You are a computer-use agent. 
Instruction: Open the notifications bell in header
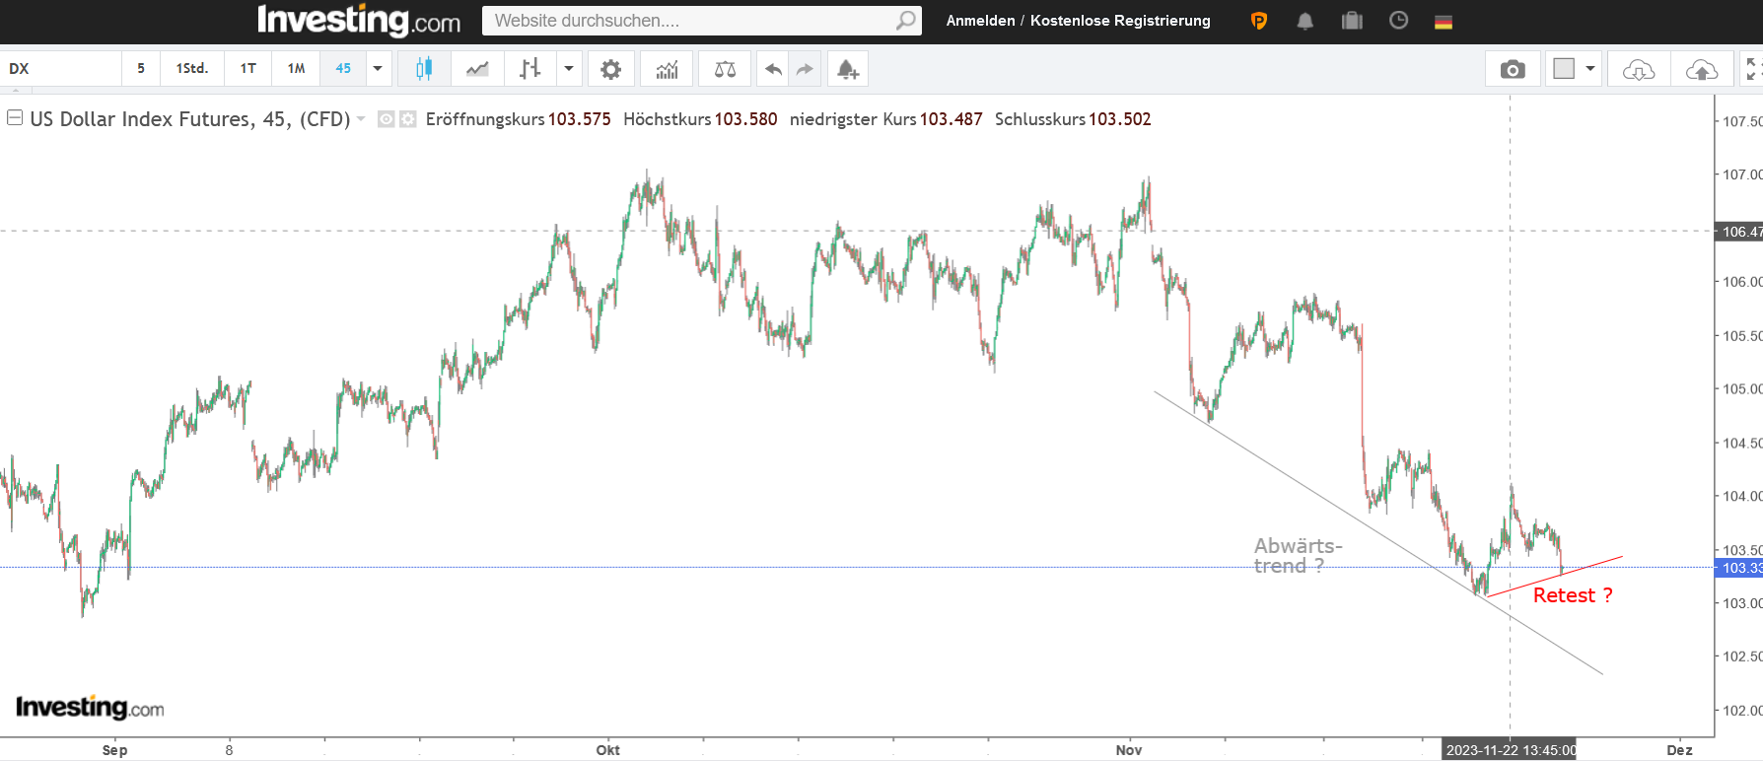pos(1305,21)
